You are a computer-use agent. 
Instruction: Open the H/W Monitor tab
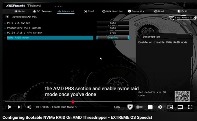coord(113,11)
